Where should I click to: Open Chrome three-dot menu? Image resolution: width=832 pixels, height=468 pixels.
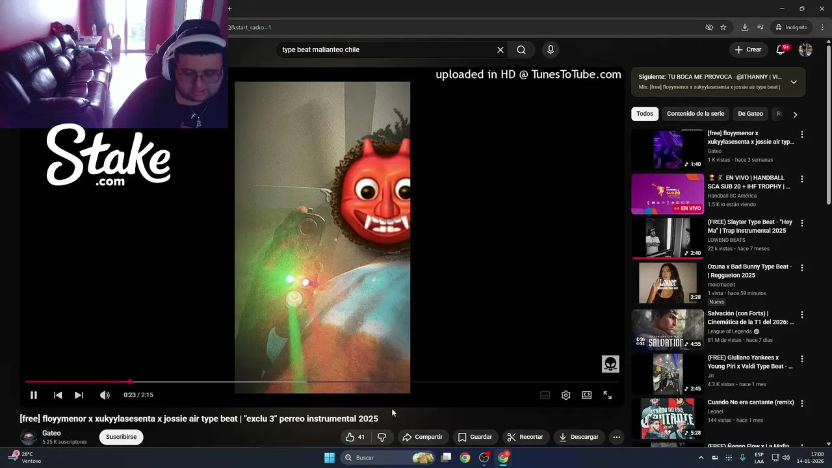(822, 27)
